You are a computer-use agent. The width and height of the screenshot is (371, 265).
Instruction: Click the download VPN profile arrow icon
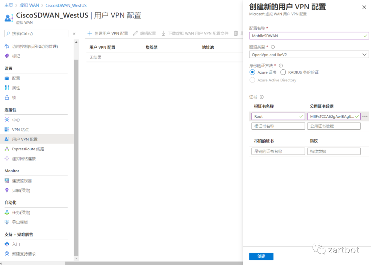(163, 33)
